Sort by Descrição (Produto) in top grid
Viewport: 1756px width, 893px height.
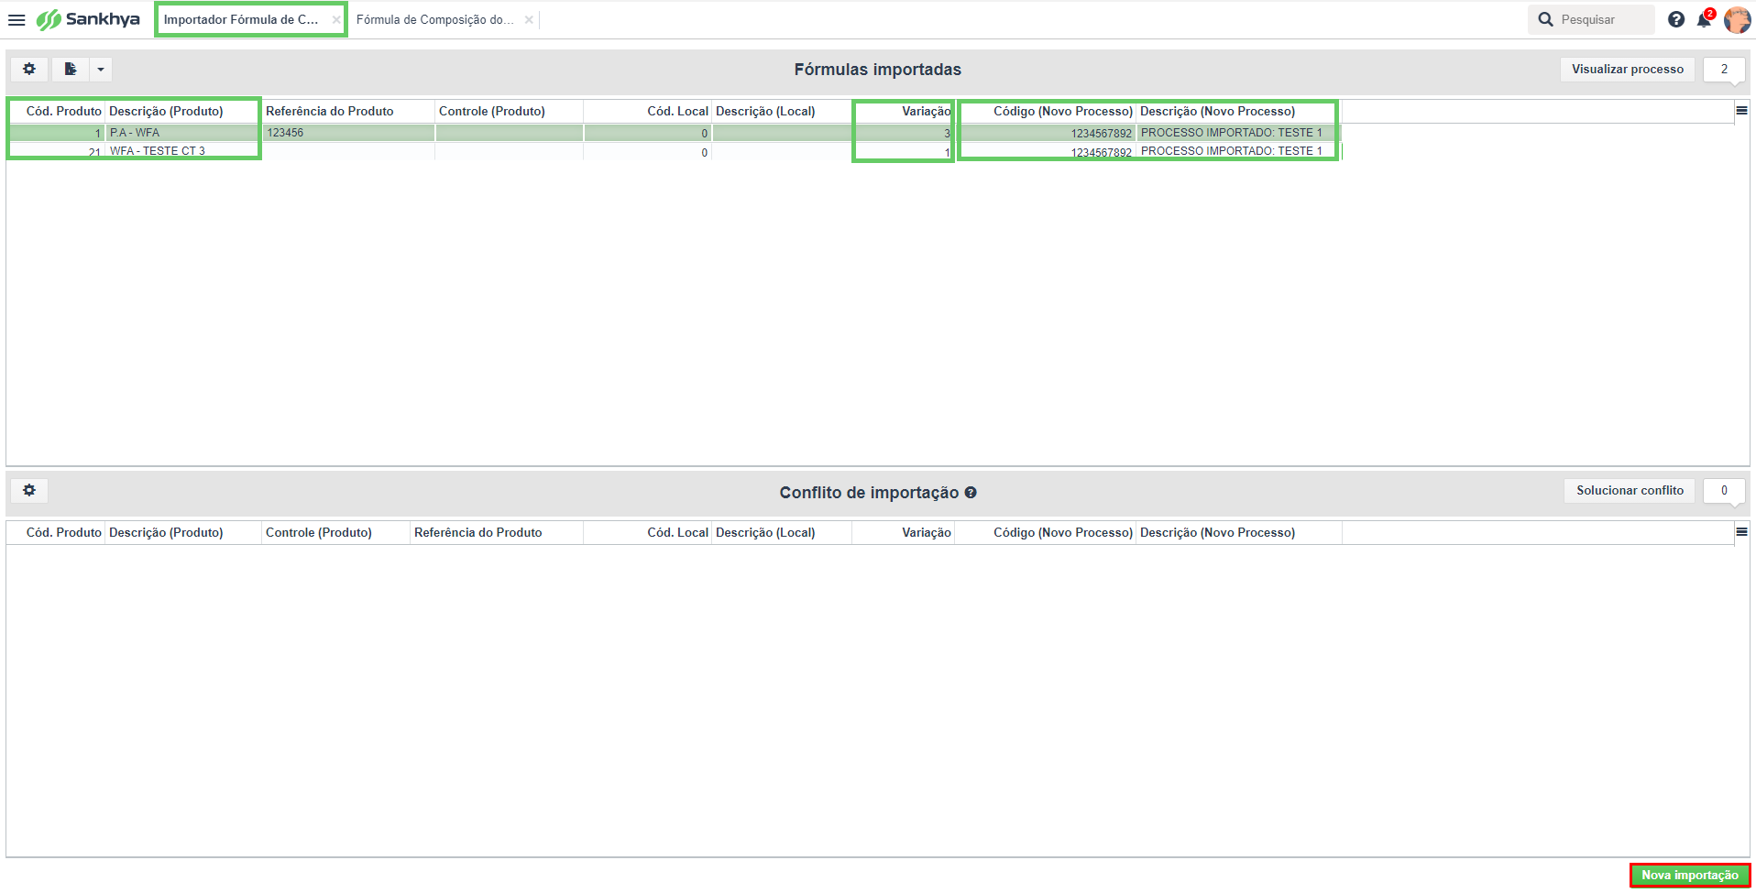(181, 111)
